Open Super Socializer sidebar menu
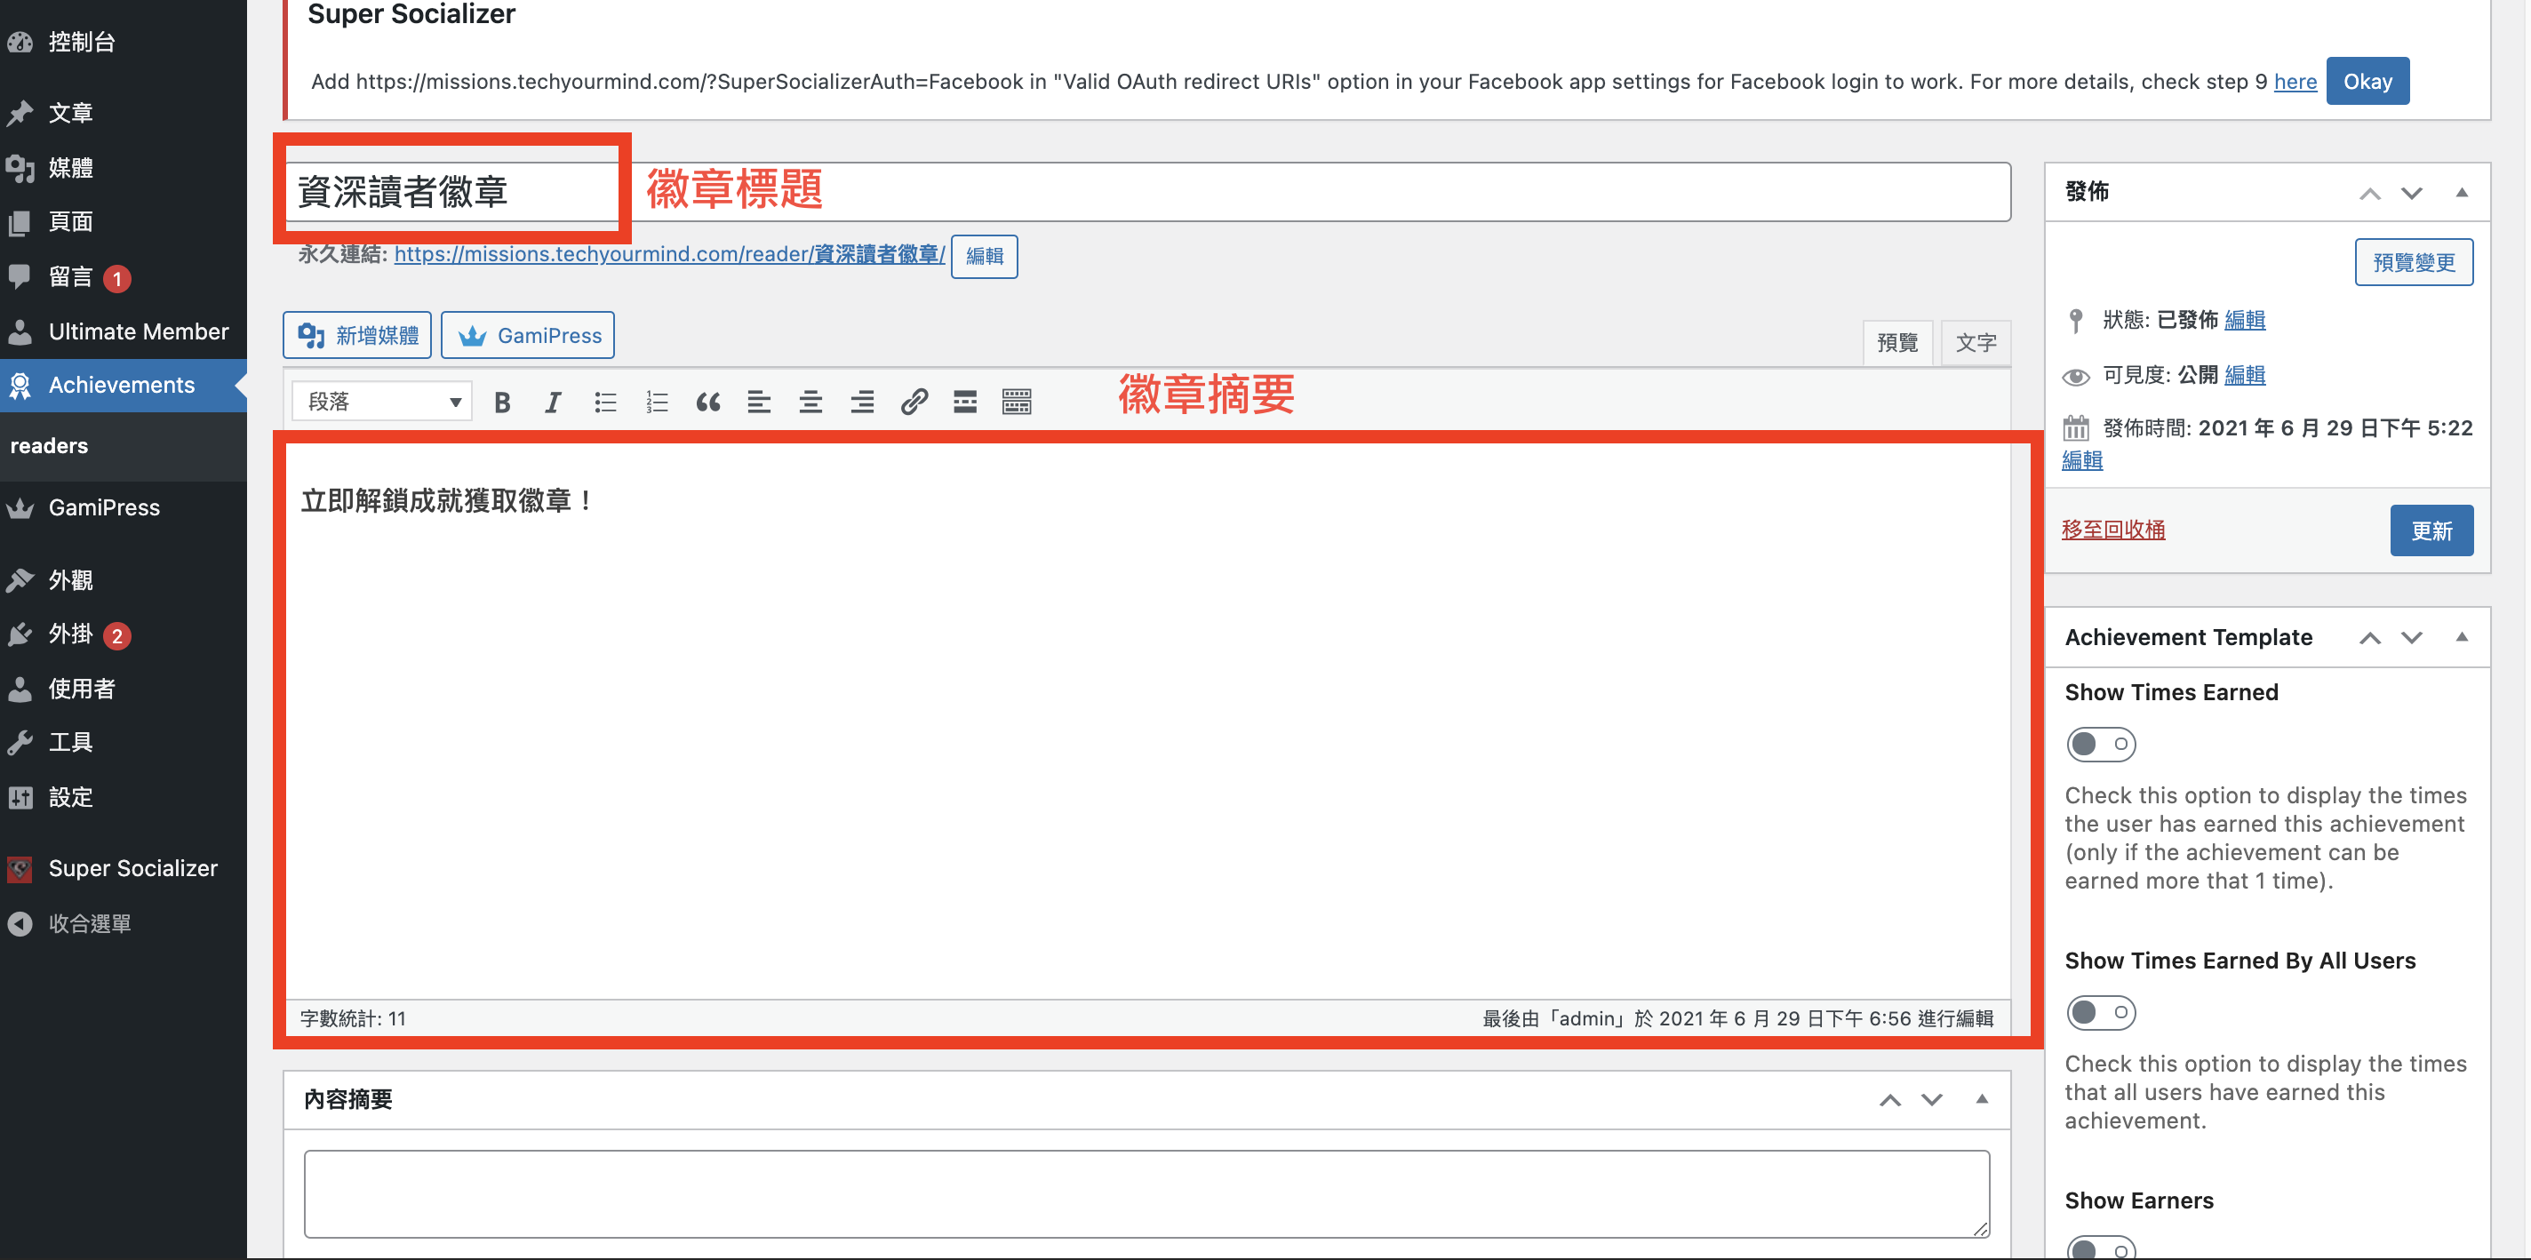Image resolution: width=2531 pixels, height=1260 pixels. (123, 868)
